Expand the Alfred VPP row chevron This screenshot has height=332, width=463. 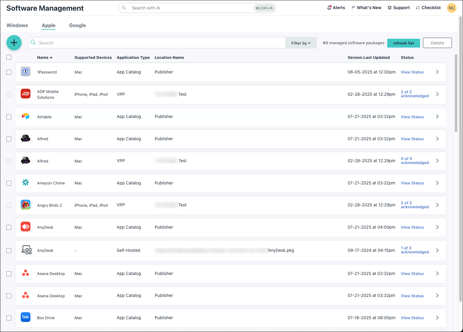pos(437,161)
